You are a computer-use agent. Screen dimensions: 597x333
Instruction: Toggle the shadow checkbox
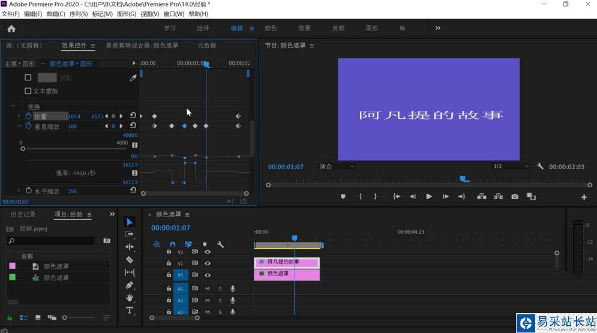pos(28,77)
